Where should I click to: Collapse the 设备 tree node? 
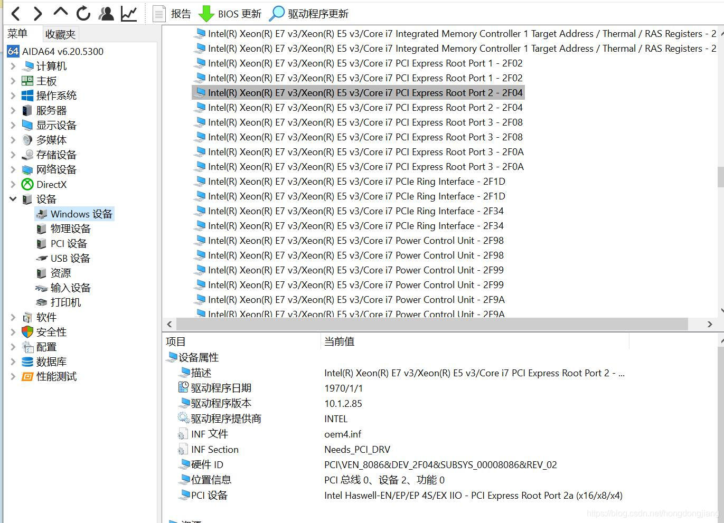pos(13,199)
